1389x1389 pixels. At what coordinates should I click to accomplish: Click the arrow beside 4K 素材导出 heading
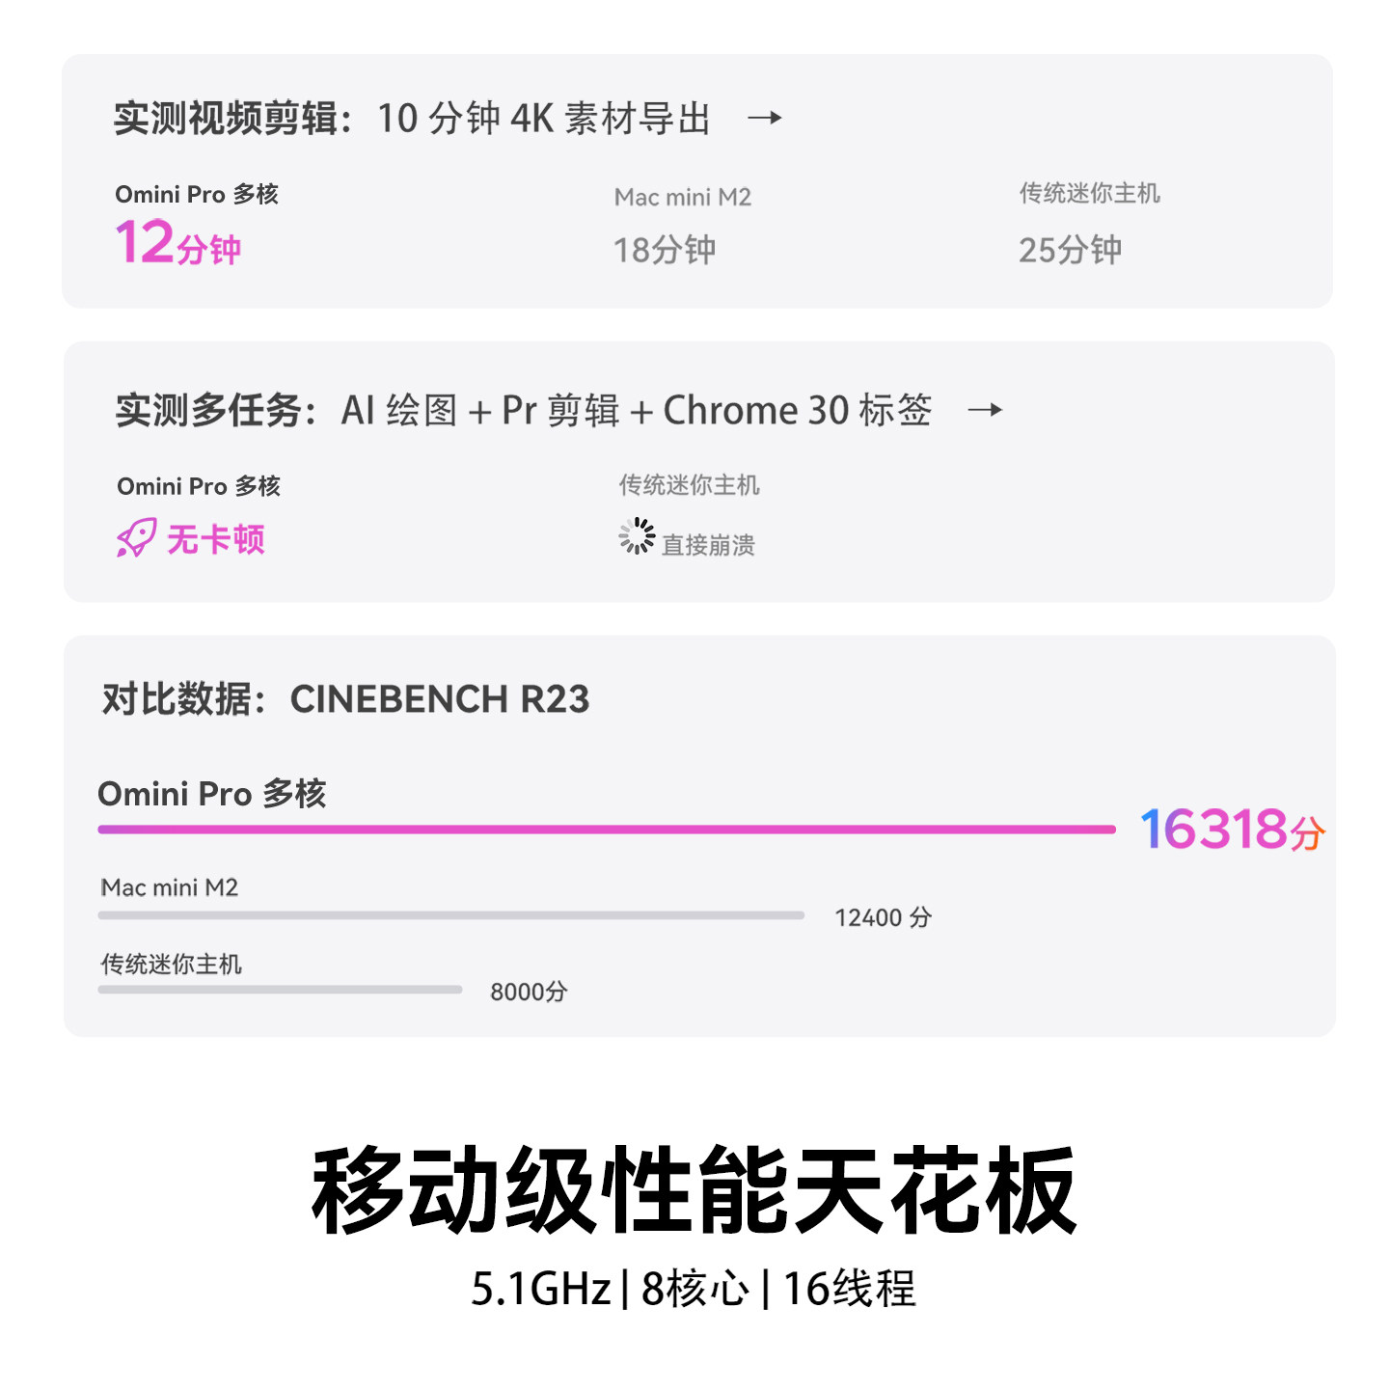click(765, 119)
